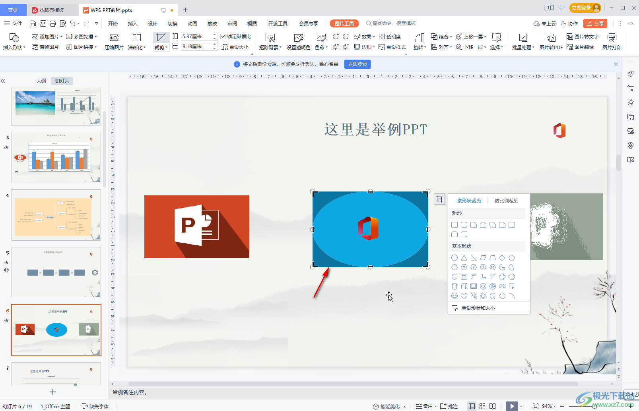Screen dimensions: 639x411
Task: Click the Login Now (立即登录) banner button
Action: coord(357,64)
